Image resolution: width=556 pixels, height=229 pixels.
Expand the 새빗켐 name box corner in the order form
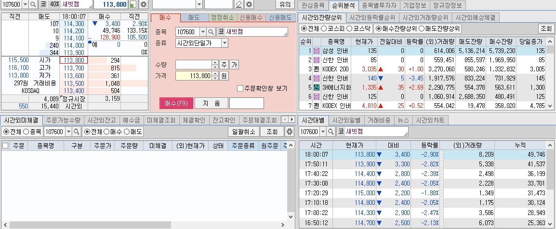[286, 34]
